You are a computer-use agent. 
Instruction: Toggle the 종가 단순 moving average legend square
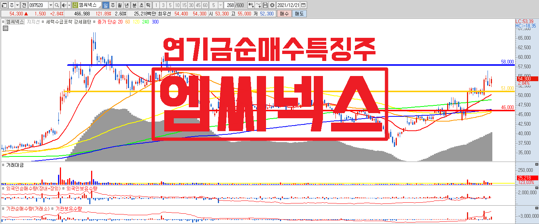(x=95, y=22)
